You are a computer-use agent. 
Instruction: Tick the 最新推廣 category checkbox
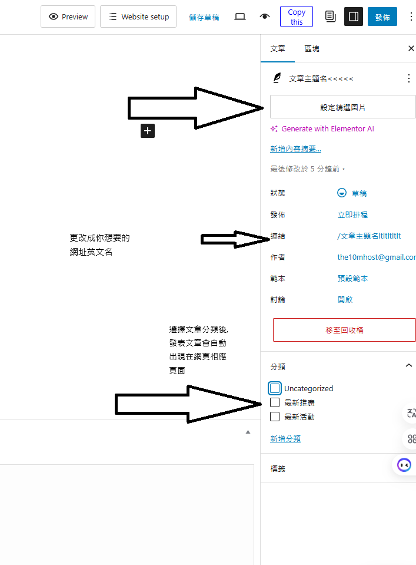coord(275,402)
